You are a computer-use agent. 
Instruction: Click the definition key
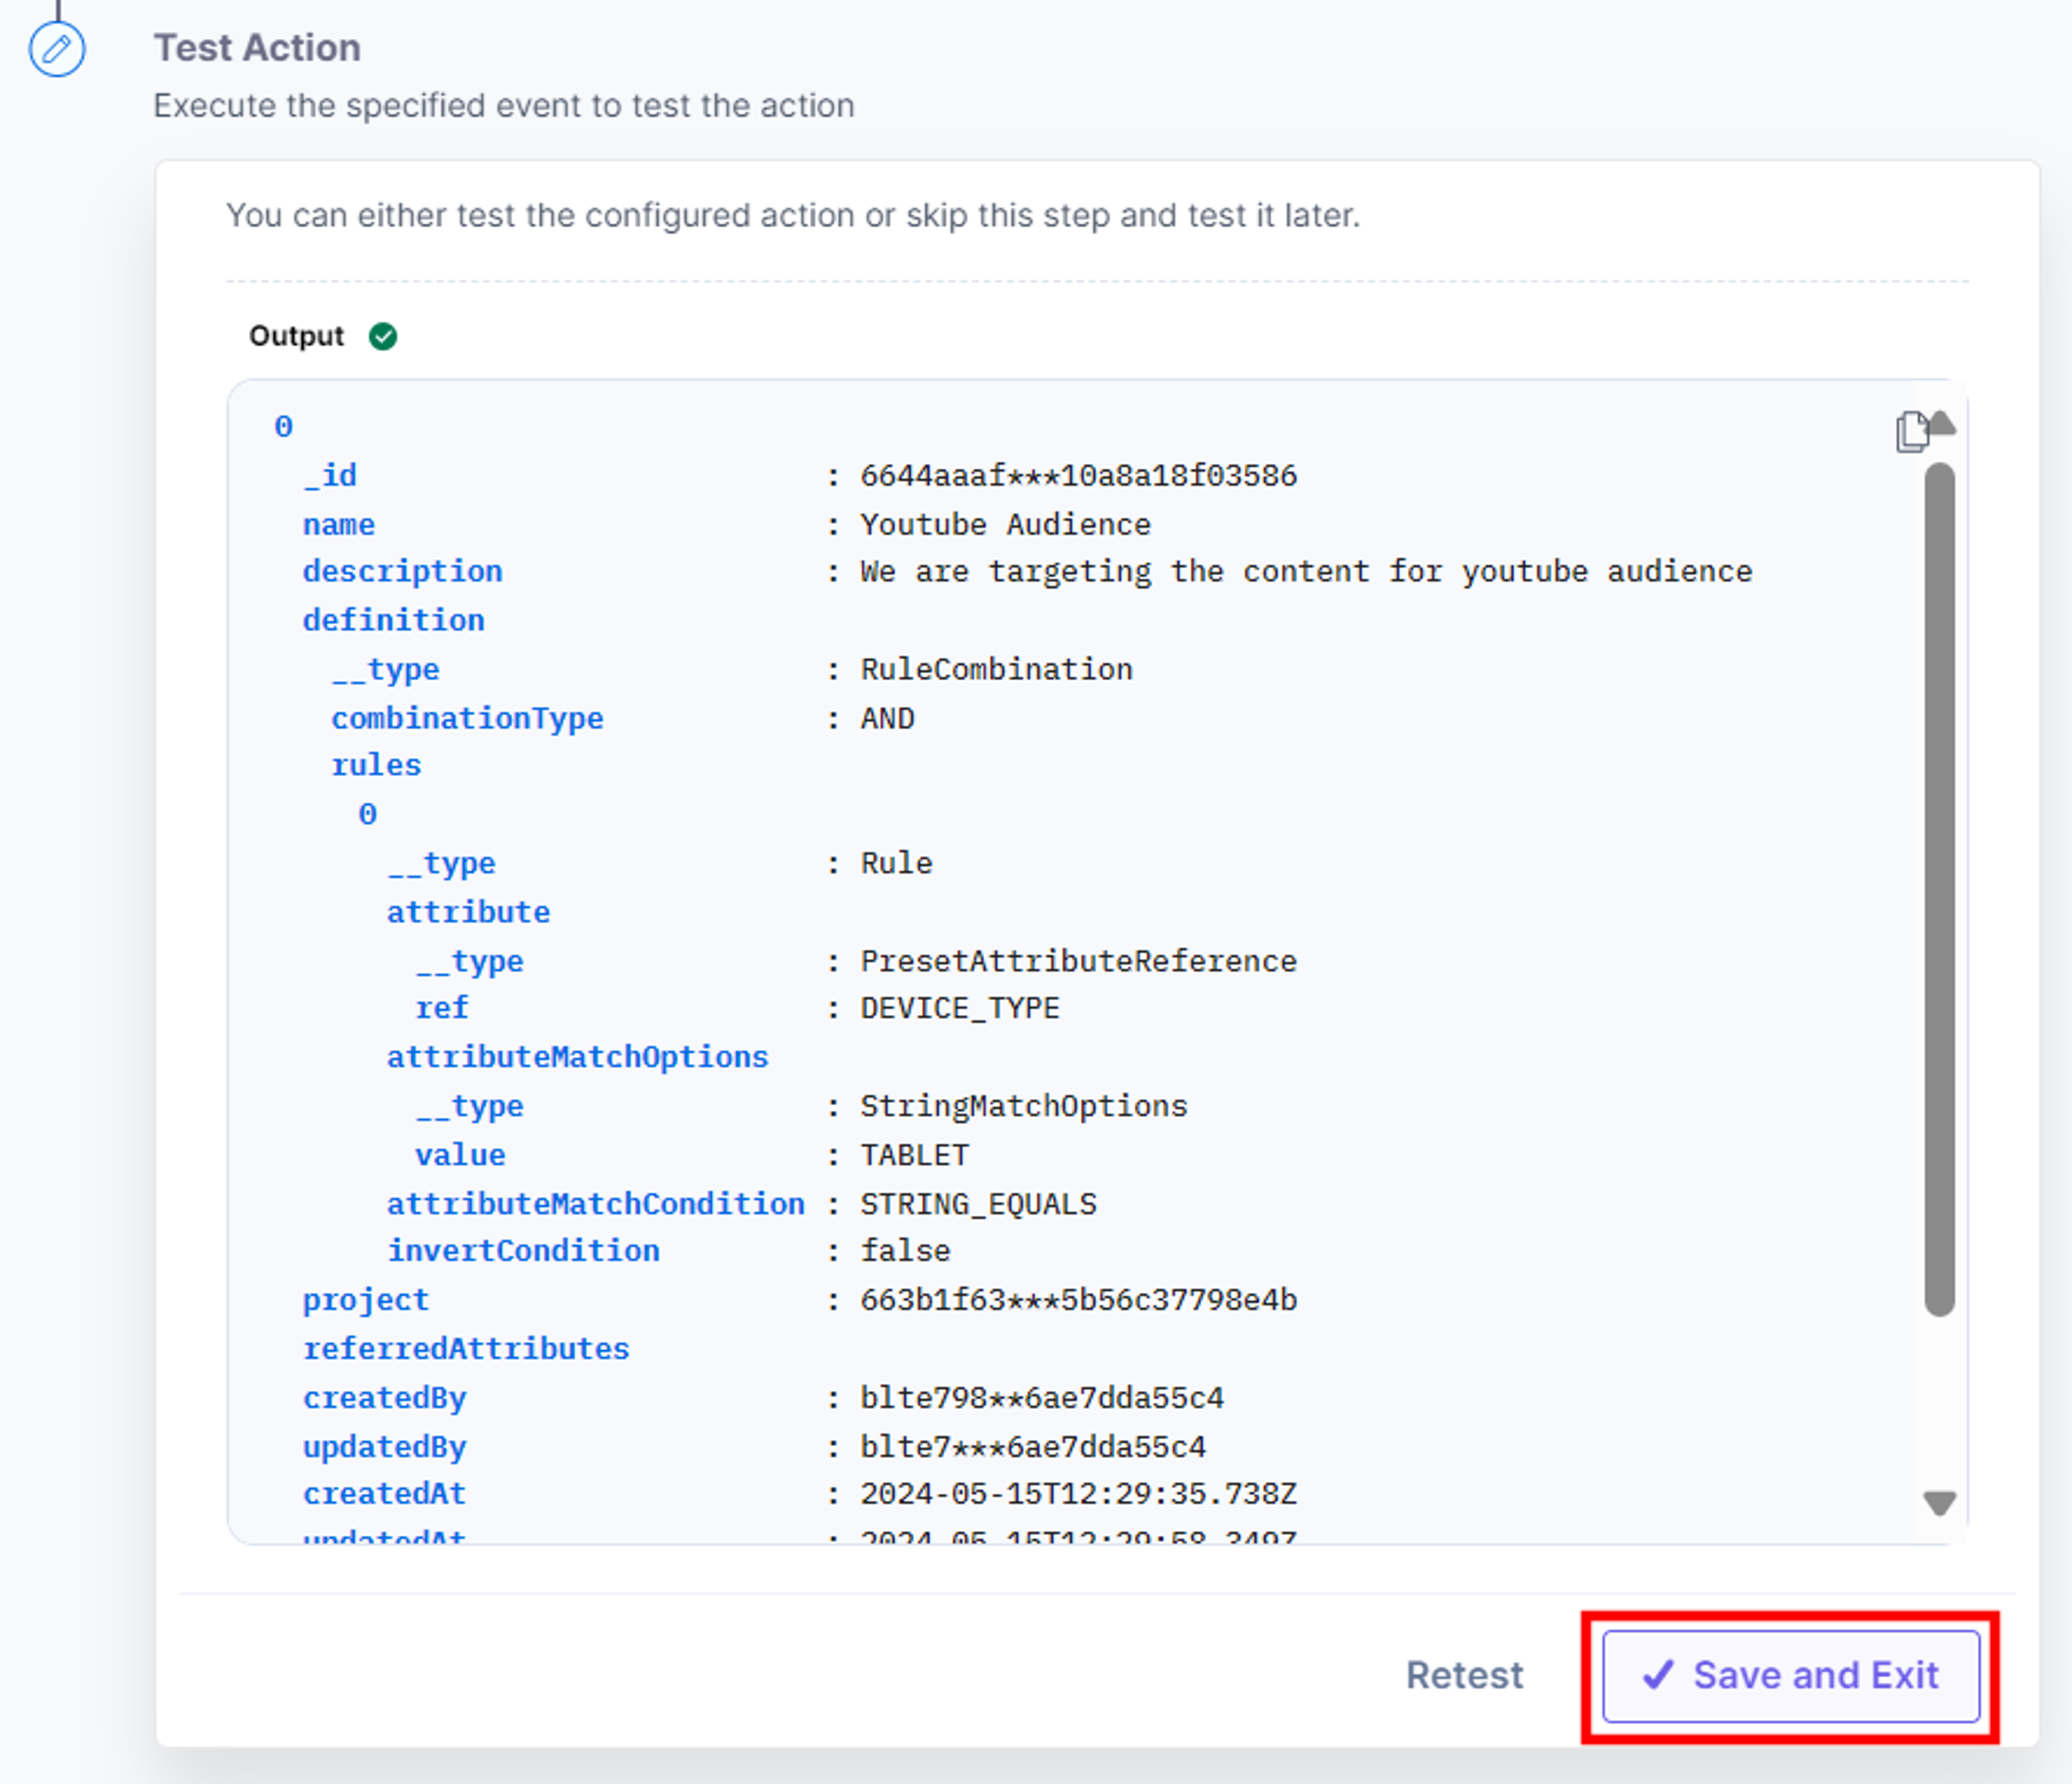pyautogui.click(x=394, y=620)
